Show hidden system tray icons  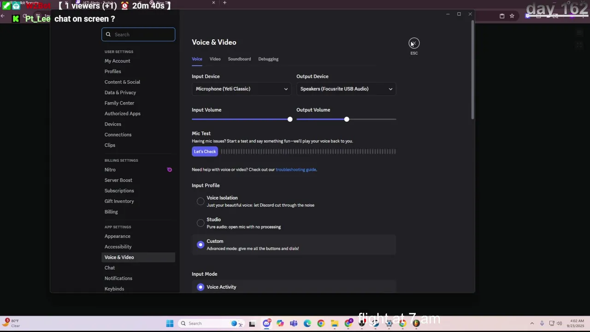click(x=532, y=323)
